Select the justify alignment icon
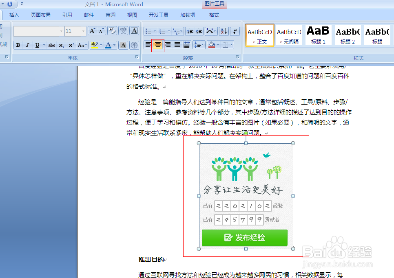Viewport: 394px width, 278px height. pos(177,45)
